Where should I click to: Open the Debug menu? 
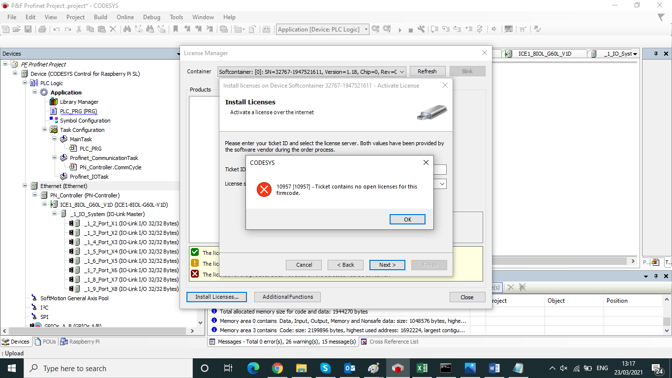pos(151,17)
